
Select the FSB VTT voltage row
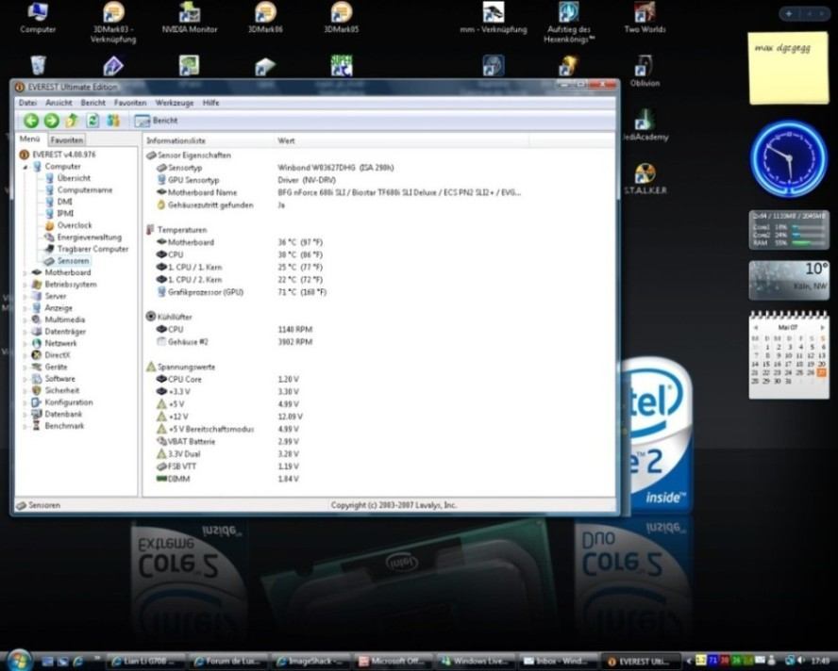(x=227, y=466)
